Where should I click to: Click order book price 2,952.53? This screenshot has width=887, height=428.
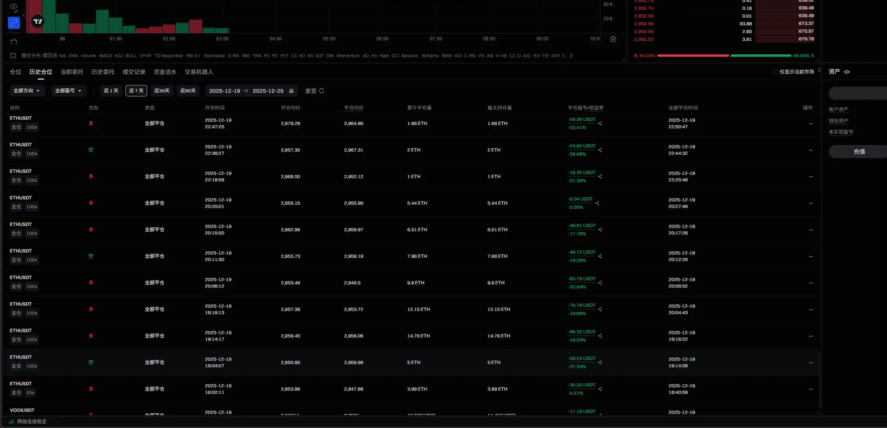point(644,39)
